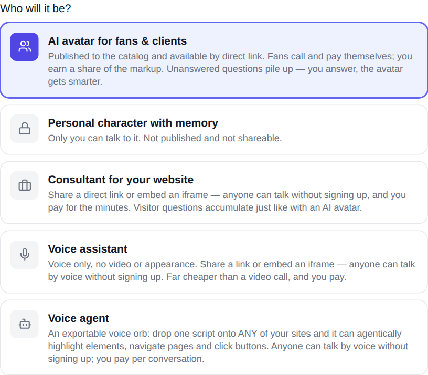Viewport: 428px width, 375px height.
Task: Pick the Consultant for your website card
Action: click(x=214, y=192)
